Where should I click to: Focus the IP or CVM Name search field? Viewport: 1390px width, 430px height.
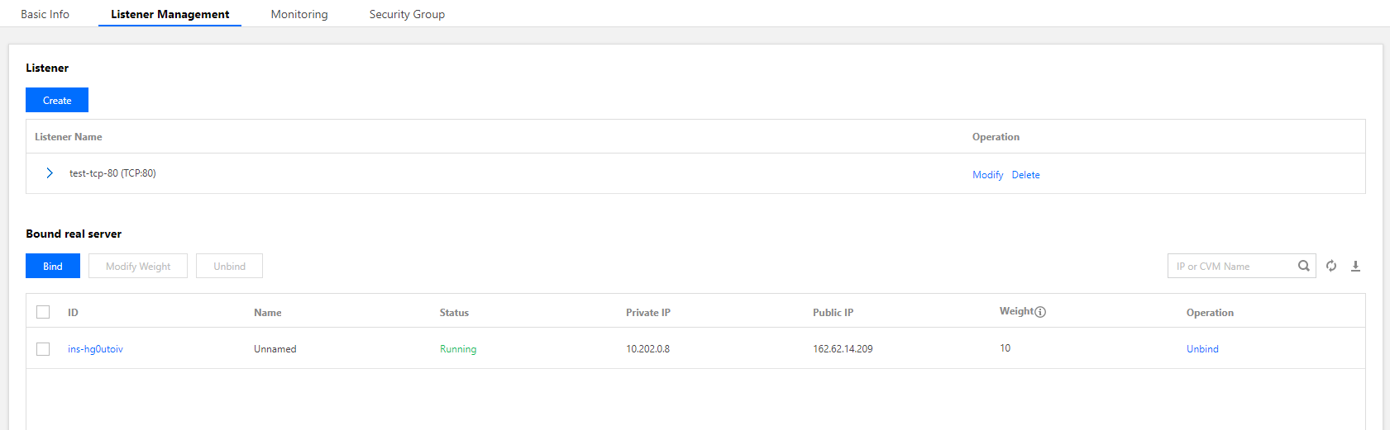pyautogui.click(x=1230, y=266)
